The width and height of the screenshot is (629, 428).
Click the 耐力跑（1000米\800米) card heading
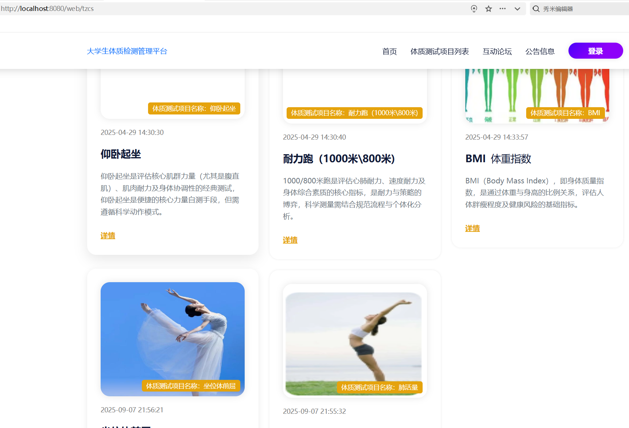tap(339, 159)
